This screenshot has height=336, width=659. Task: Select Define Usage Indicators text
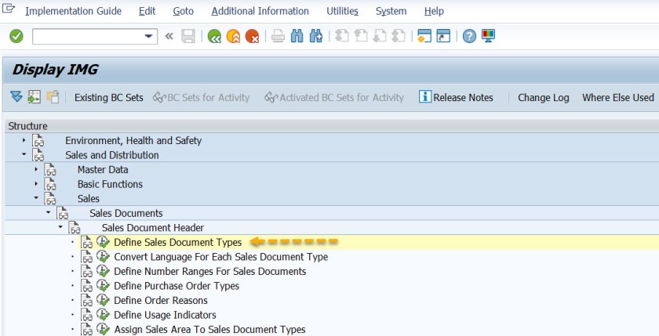pyautogui.click(x=165, y=315)
